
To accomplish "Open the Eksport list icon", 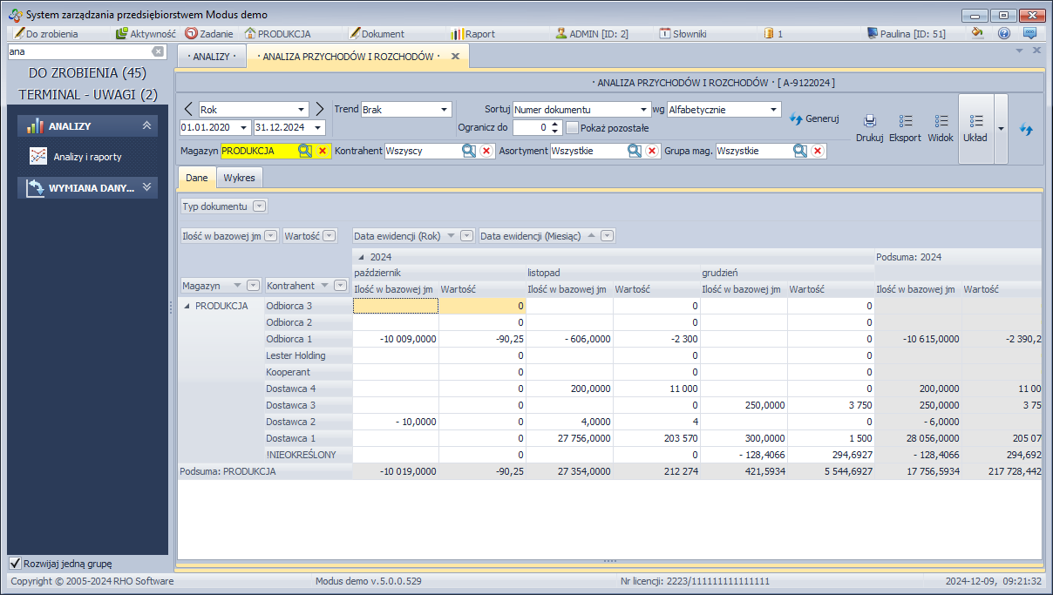I will click(905, 122).
